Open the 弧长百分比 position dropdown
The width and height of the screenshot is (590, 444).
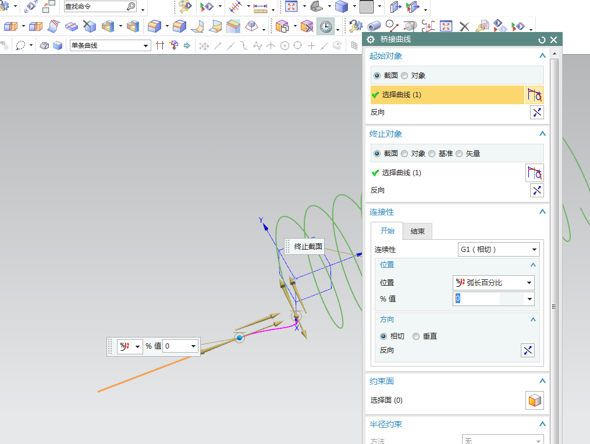tap(493, 283)
